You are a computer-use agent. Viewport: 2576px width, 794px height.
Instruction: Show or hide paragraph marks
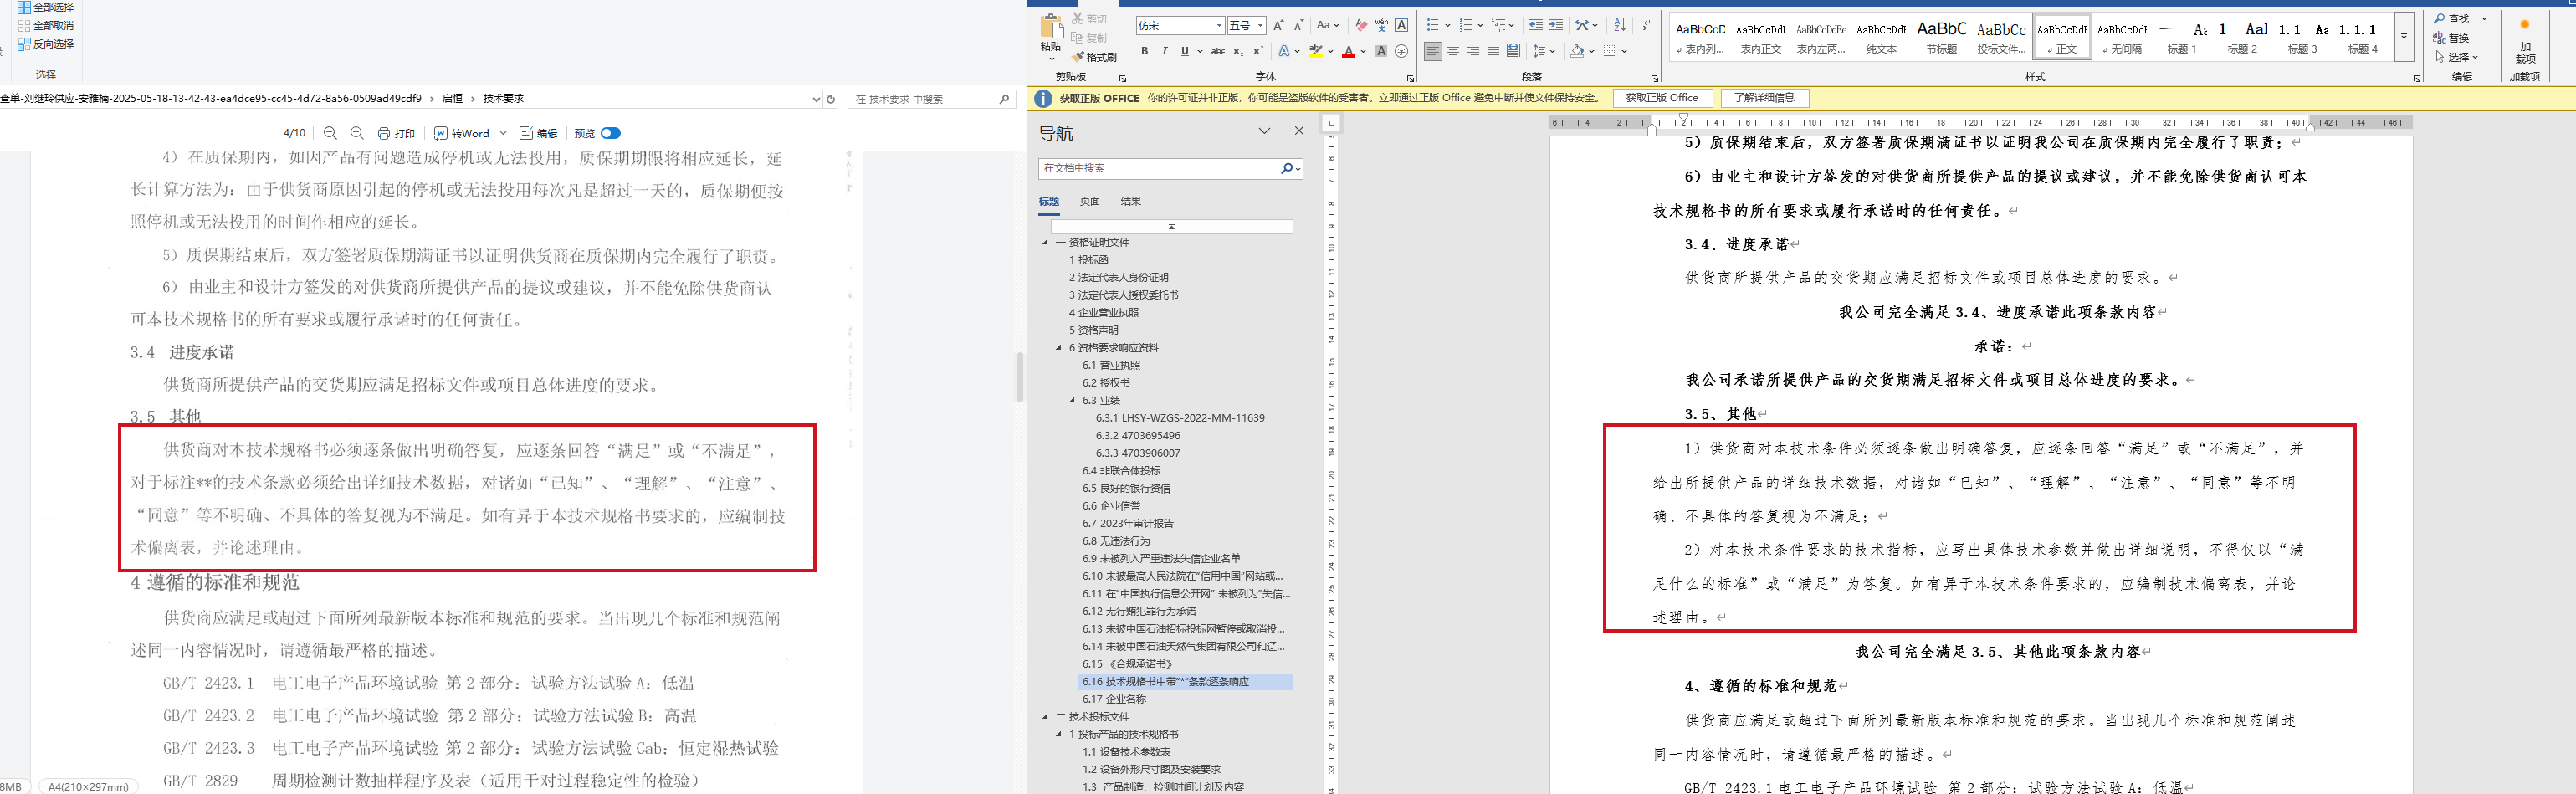(x=1646, y=25)
